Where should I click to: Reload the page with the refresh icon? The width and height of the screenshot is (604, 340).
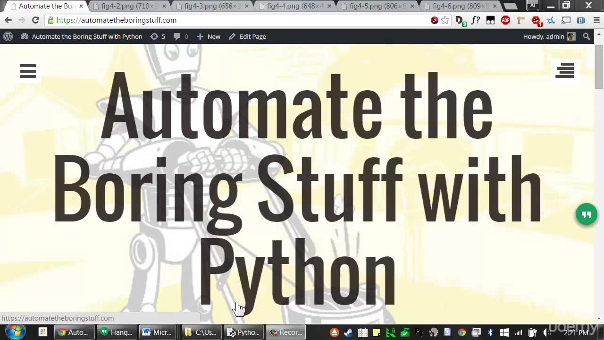tap(35, 20)
